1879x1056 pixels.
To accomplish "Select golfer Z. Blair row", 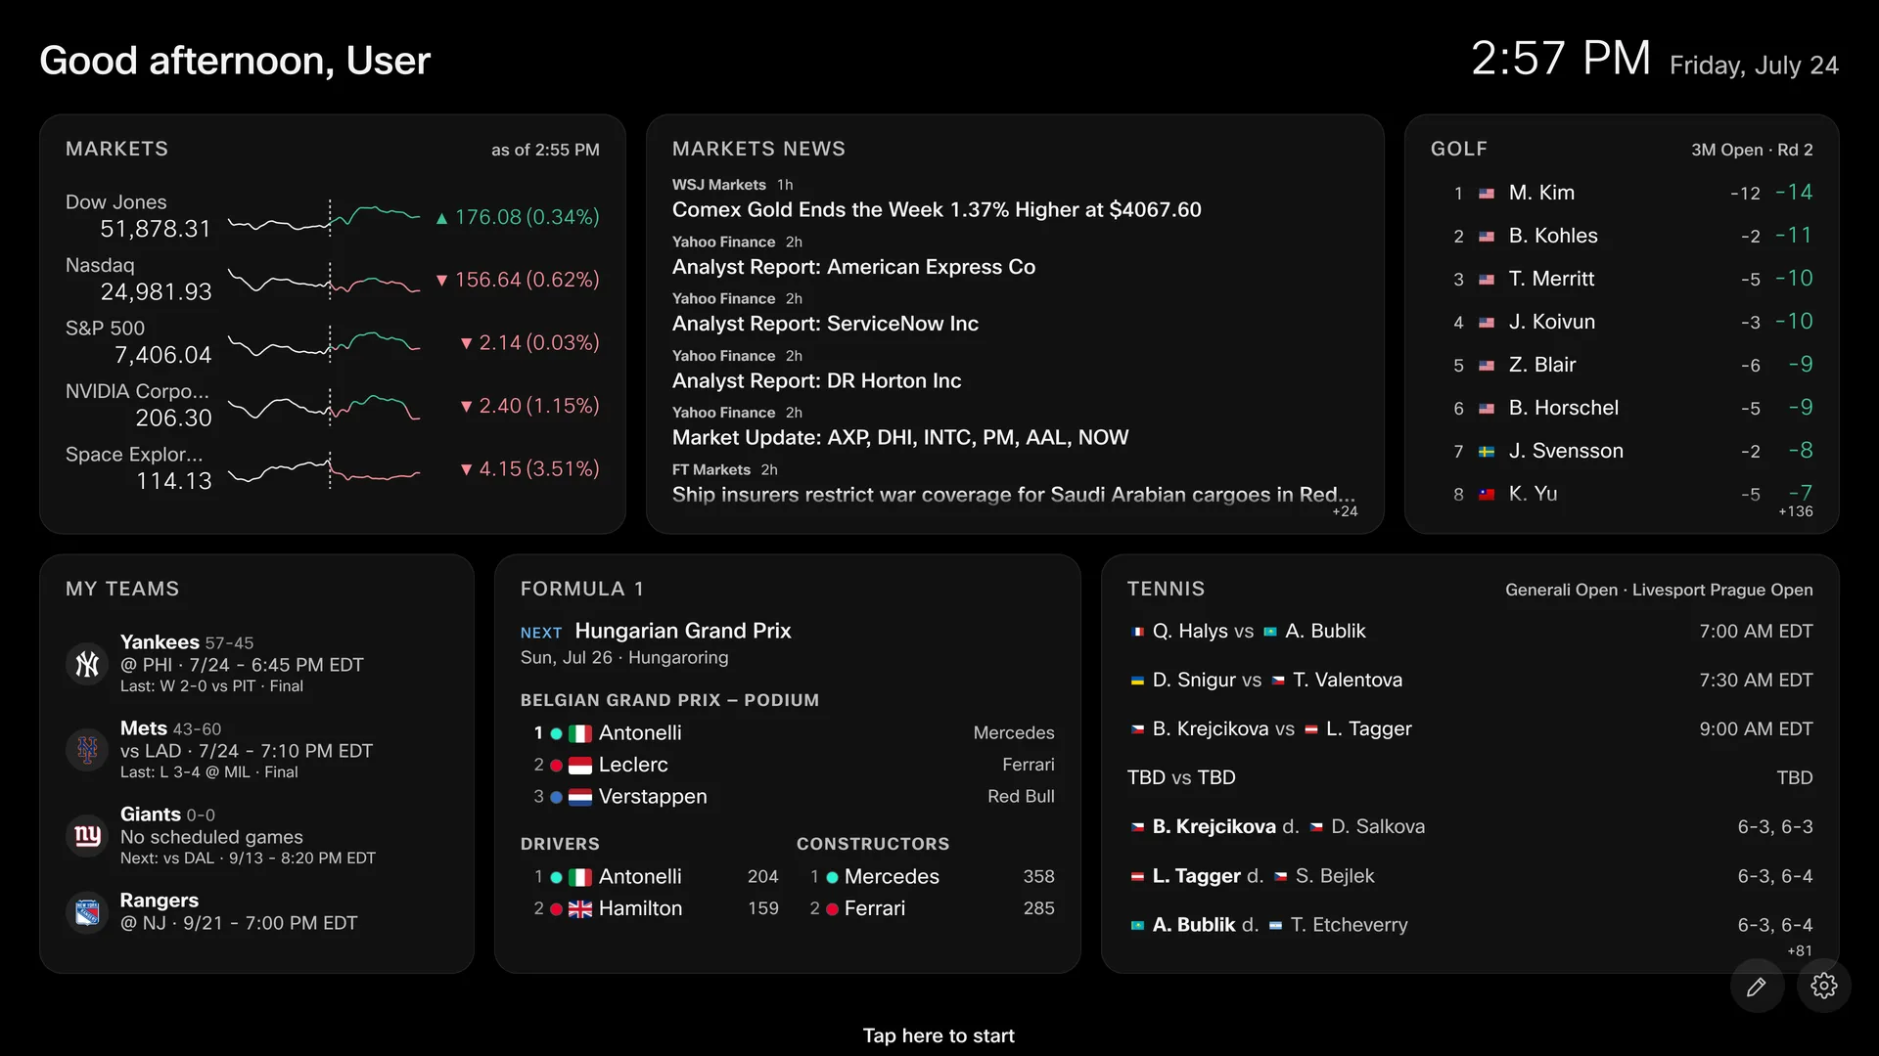I will [x=1622, y=365].
